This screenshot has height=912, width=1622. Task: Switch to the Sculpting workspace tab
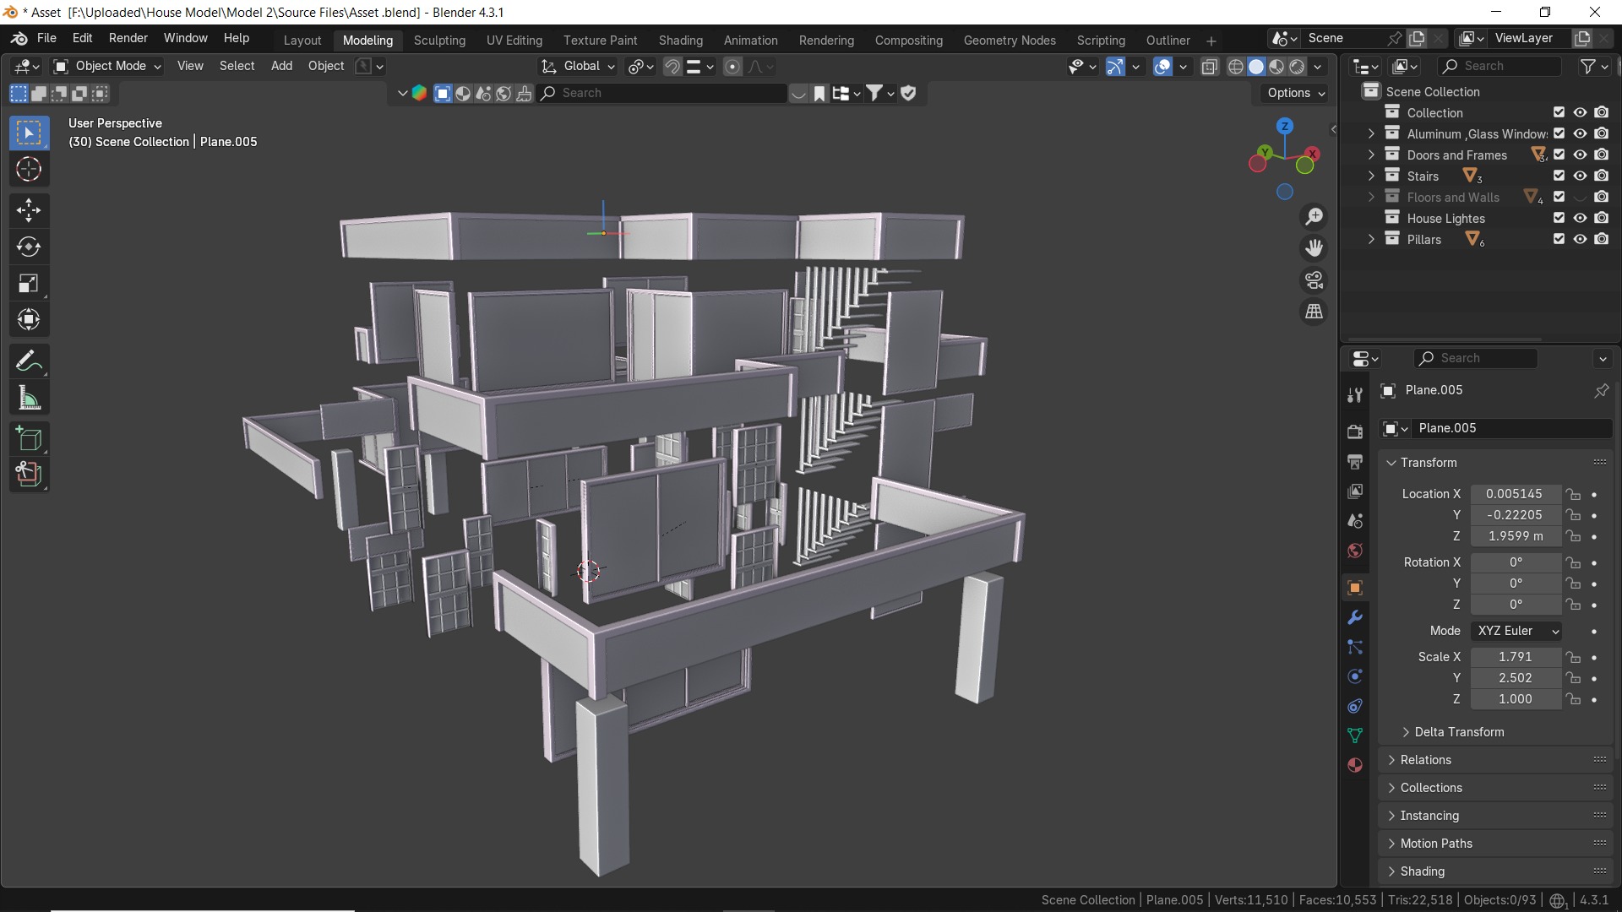click(439, 41)
